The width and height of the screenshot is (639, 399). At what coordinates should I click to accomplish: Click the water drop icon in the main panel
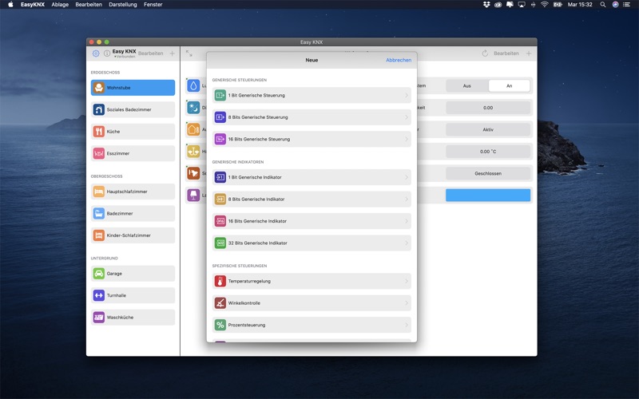(193, 85)
